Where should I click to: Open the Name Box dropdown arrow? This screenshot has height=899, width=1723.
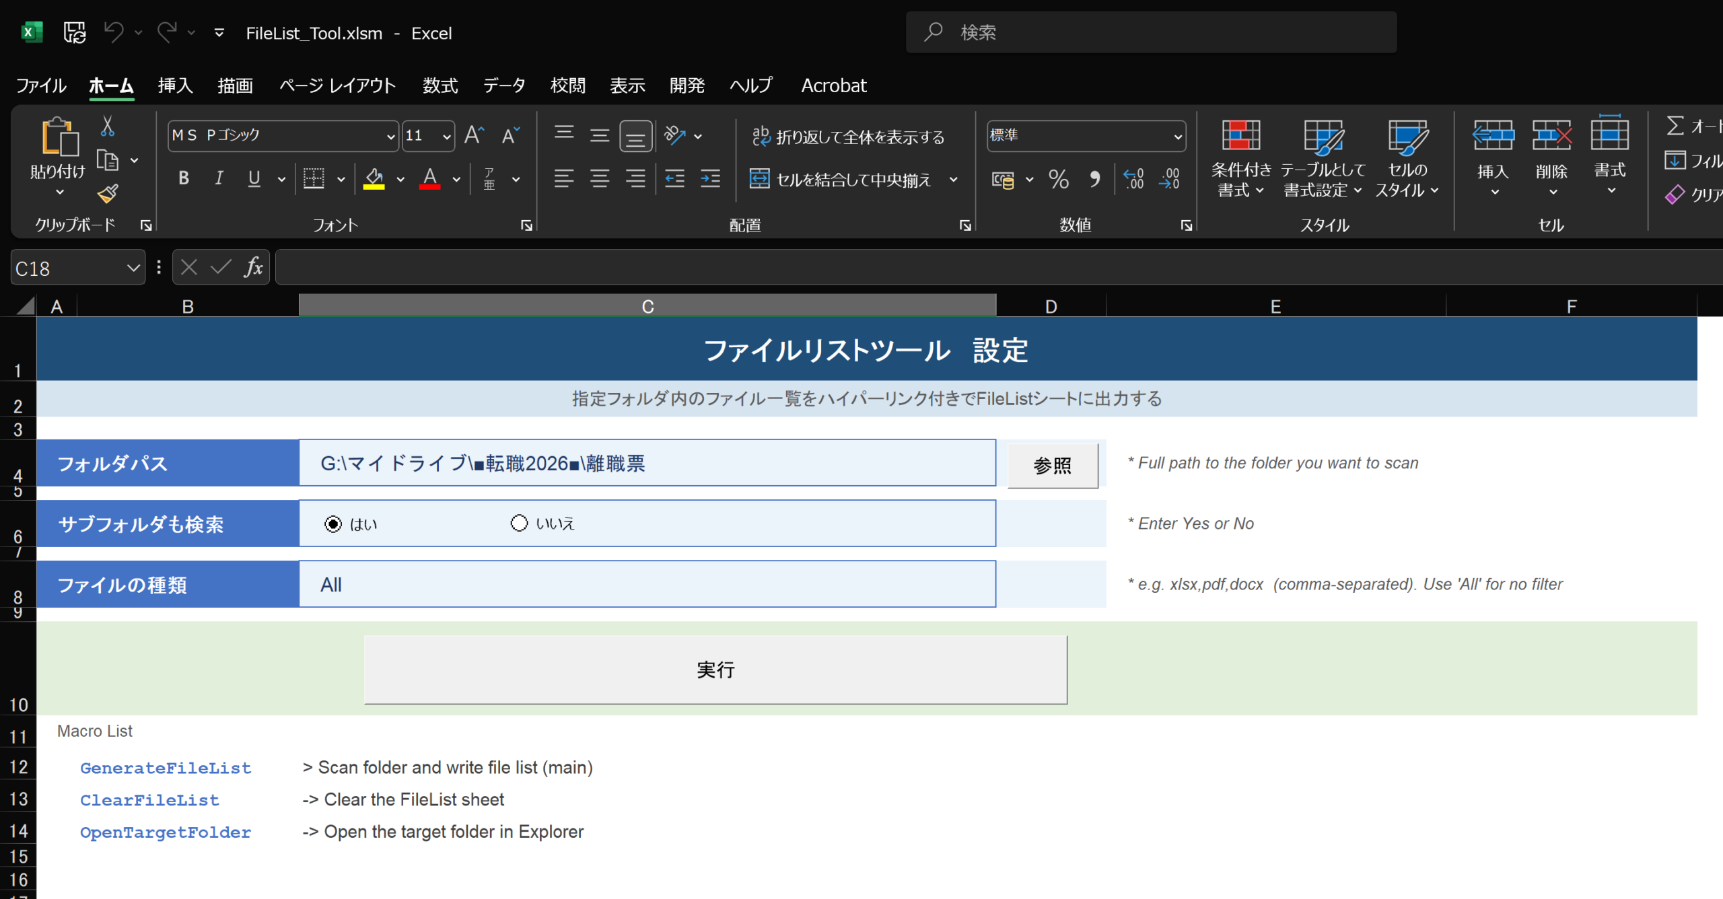(x=133, y=268)
